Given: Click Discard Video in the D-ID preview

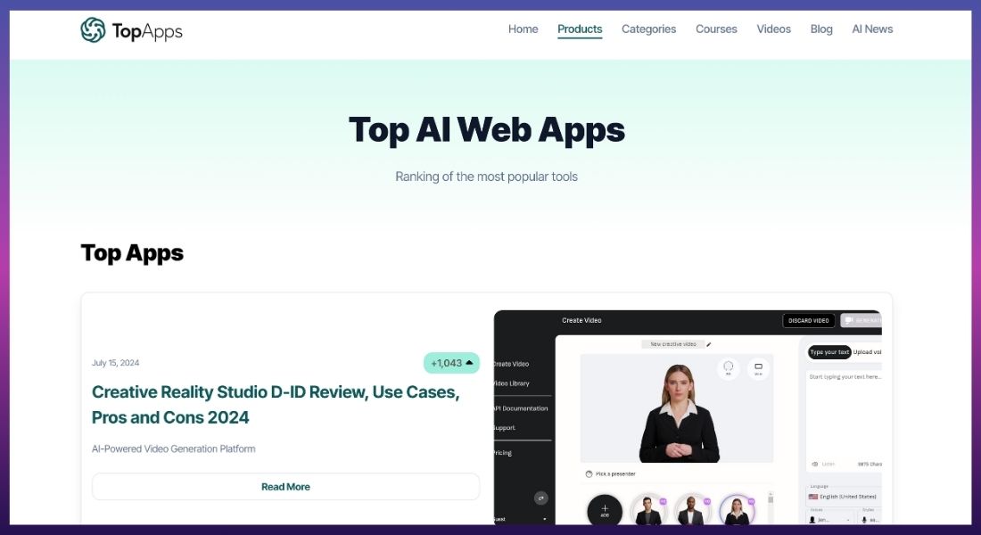Looking at the screenshot, I should coord(808,320).
